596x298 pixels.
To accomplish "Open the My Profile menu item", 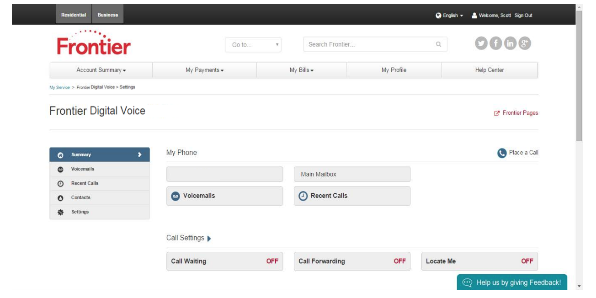I will tap(394, 70).
